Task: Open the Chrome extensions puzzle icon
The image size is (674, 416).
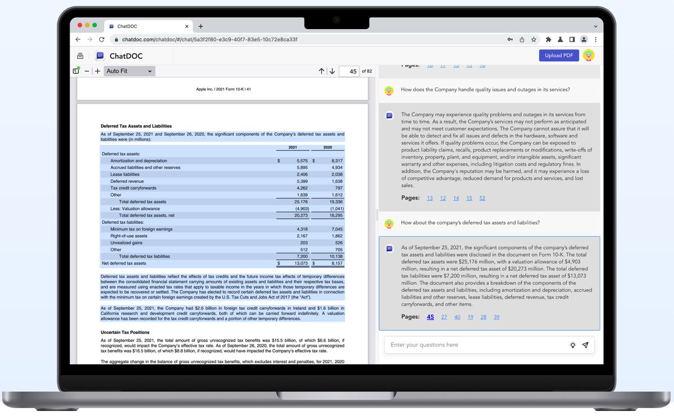Action: coord(549,40)
